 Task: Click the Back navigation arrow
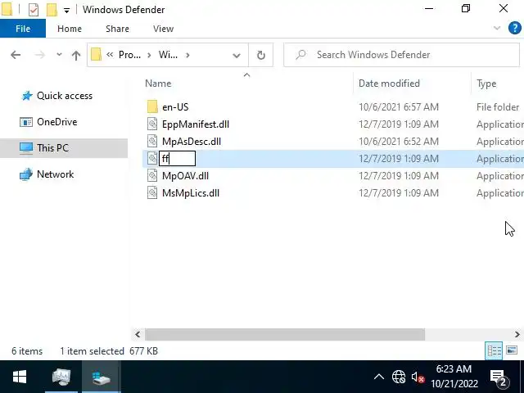coord(16,55)
